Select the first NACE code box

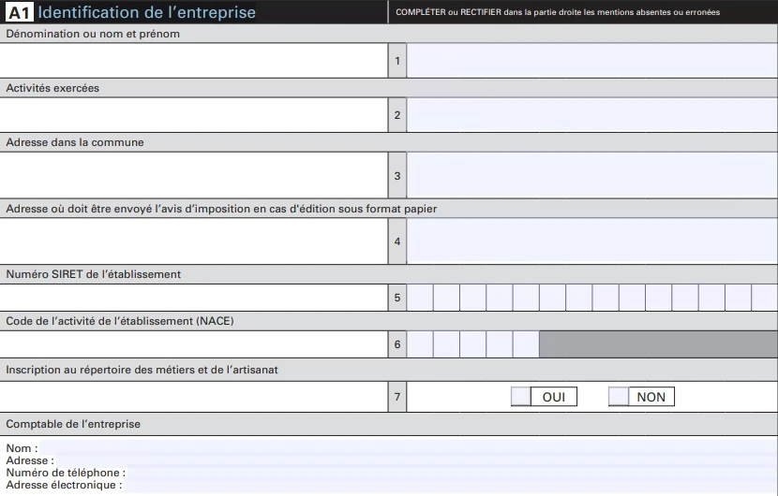click(x=420, y=344)
